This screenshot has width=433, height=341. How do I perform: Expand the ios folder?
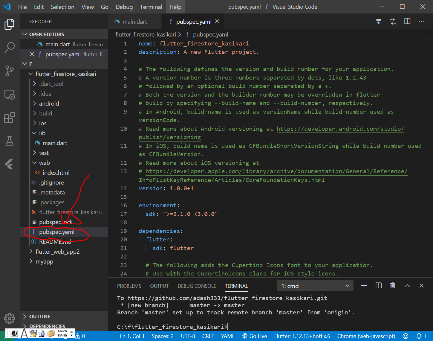click(x=34, y=123)
